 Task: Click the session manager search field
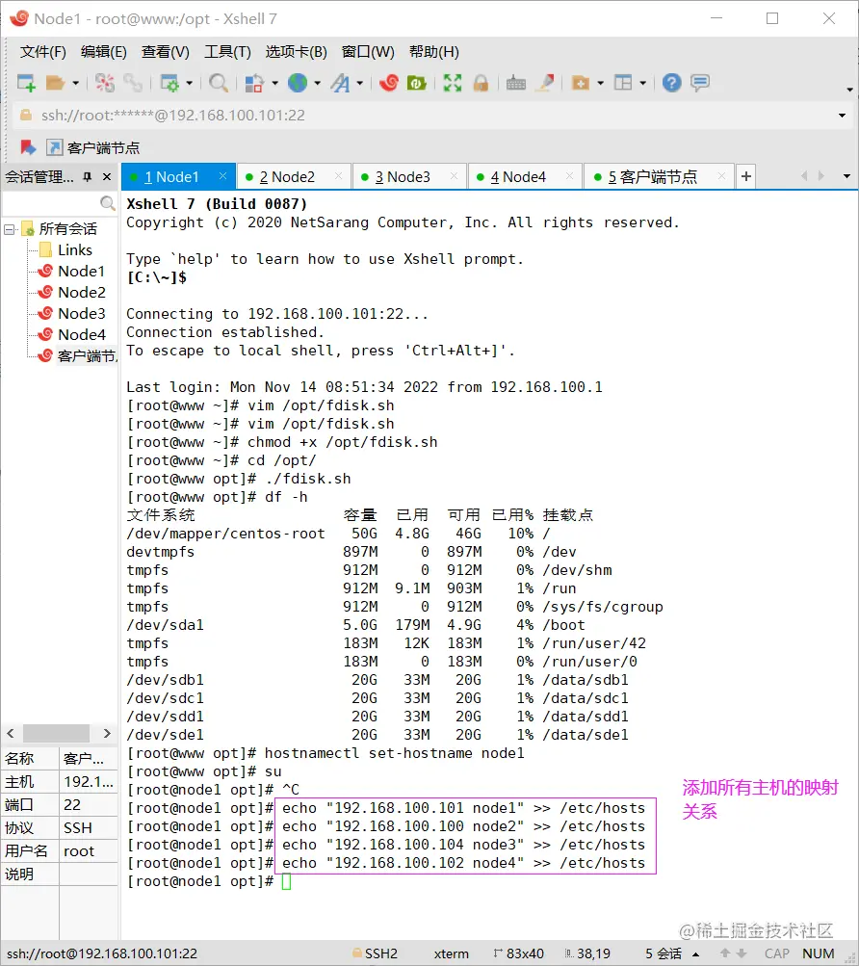coord(50,203)
